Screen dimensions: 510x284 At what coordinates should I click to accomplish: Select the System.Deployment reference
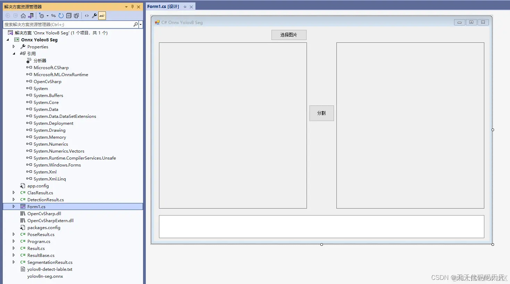(x=53, y=123)
